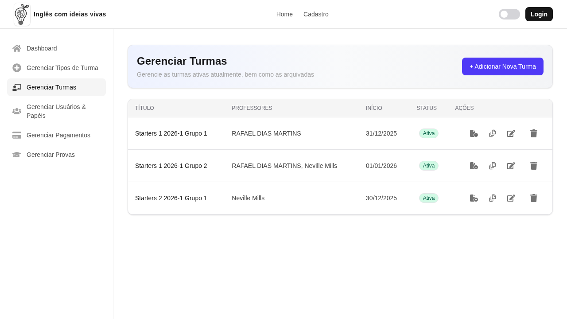This screenshot has height=319, width=567.
Task: Delete Starters 2 2026-1 Grupo 1 turma
Action: (x=534, y=198)
